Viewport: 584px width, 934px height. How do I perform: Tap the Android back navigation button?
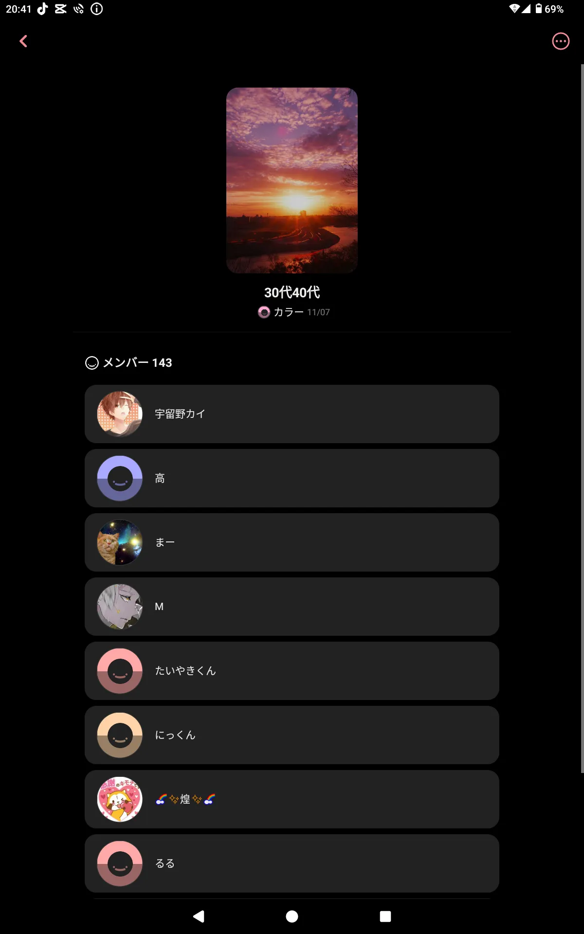click(x=199, y=916)
